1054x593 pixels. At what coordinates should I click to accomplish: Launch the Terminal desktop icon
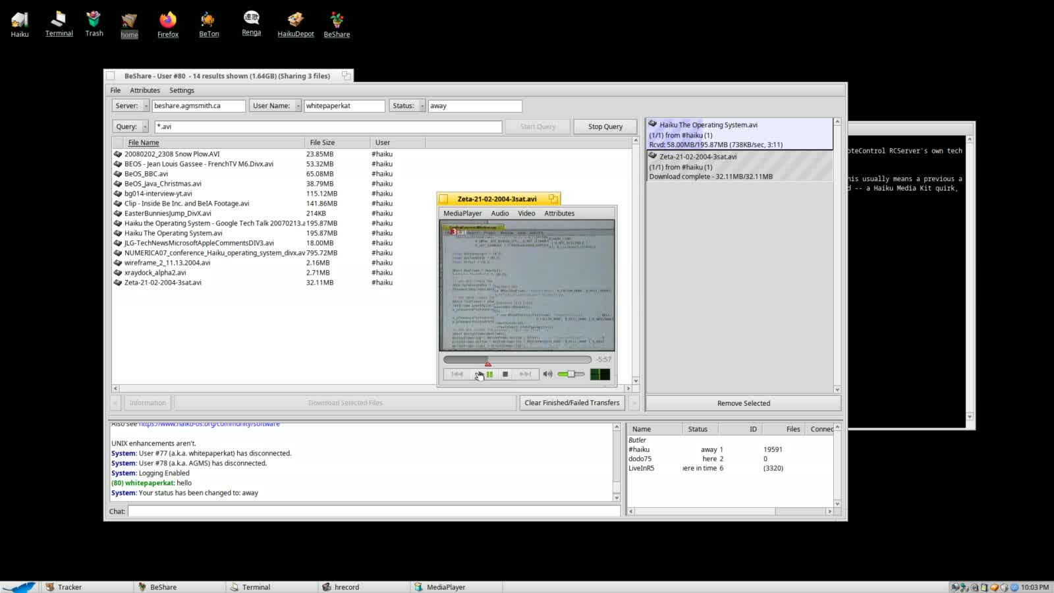59,20
